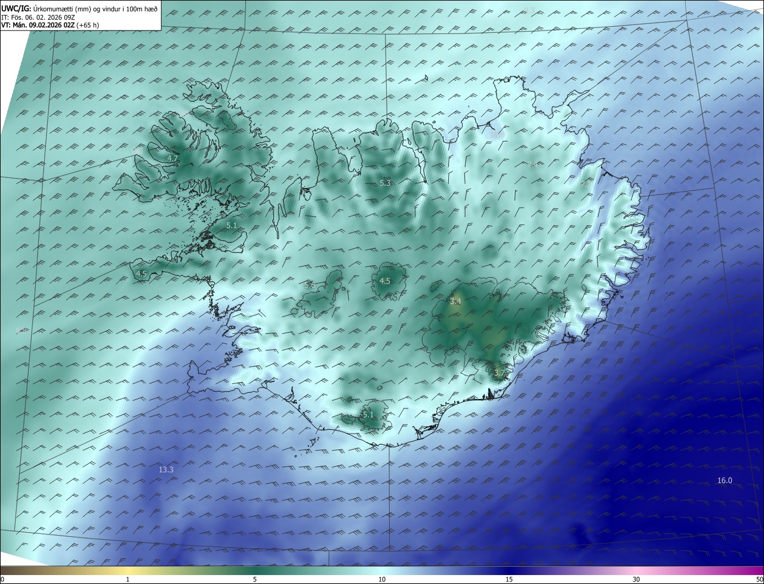Click the valid time 'VT: Mán. 09.02.2026 02Z (+65 h)'
Viewport: 764px width, 584px height.
coord(50,25)
